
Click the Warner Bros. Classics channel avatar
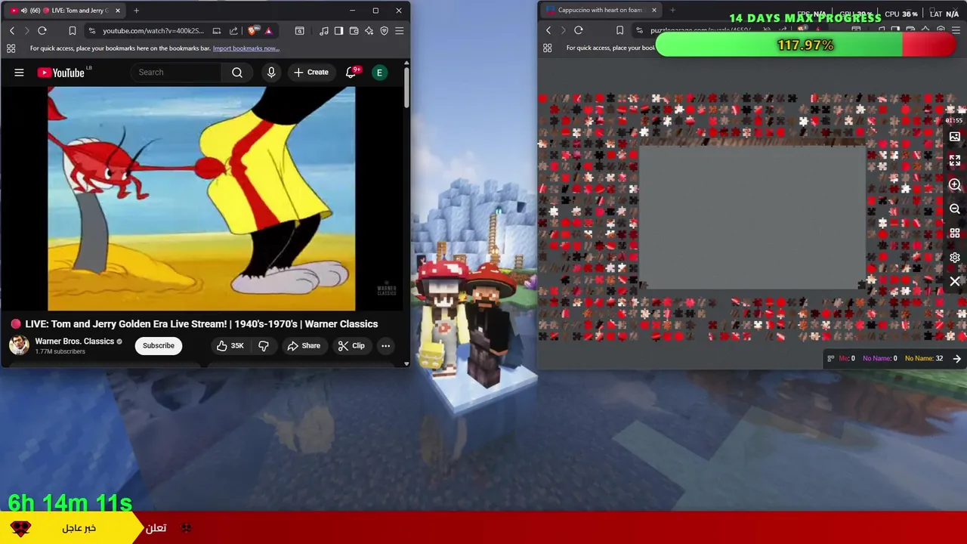coord(19,345)
